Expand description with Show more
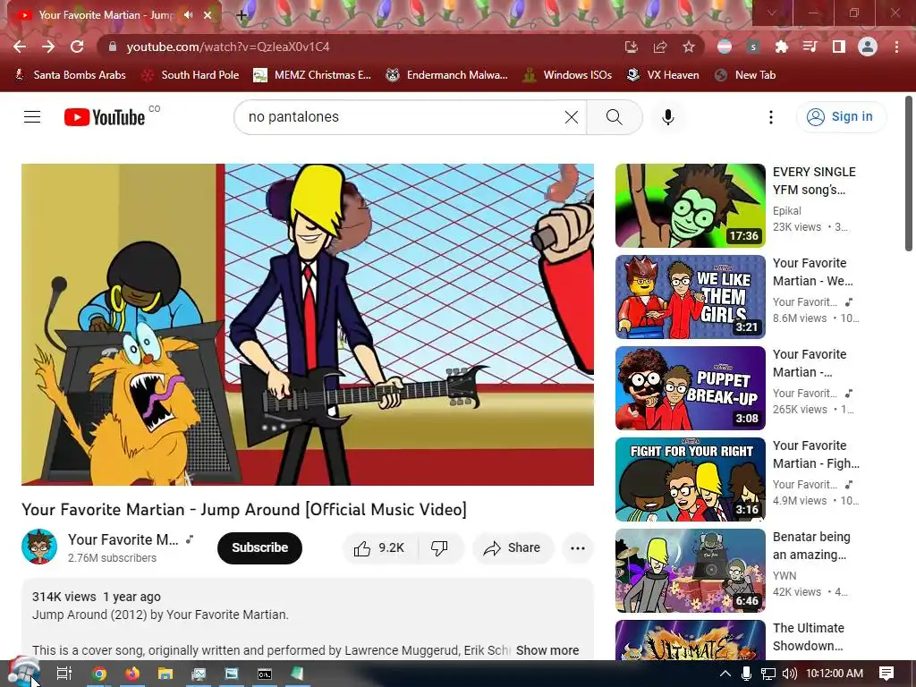This screenshot has width=916, height=687. [547, 650]
